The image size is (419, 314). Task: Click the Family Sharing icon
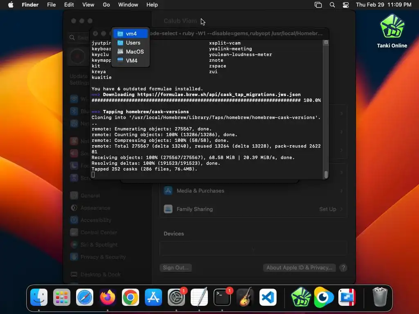[168, 209]
